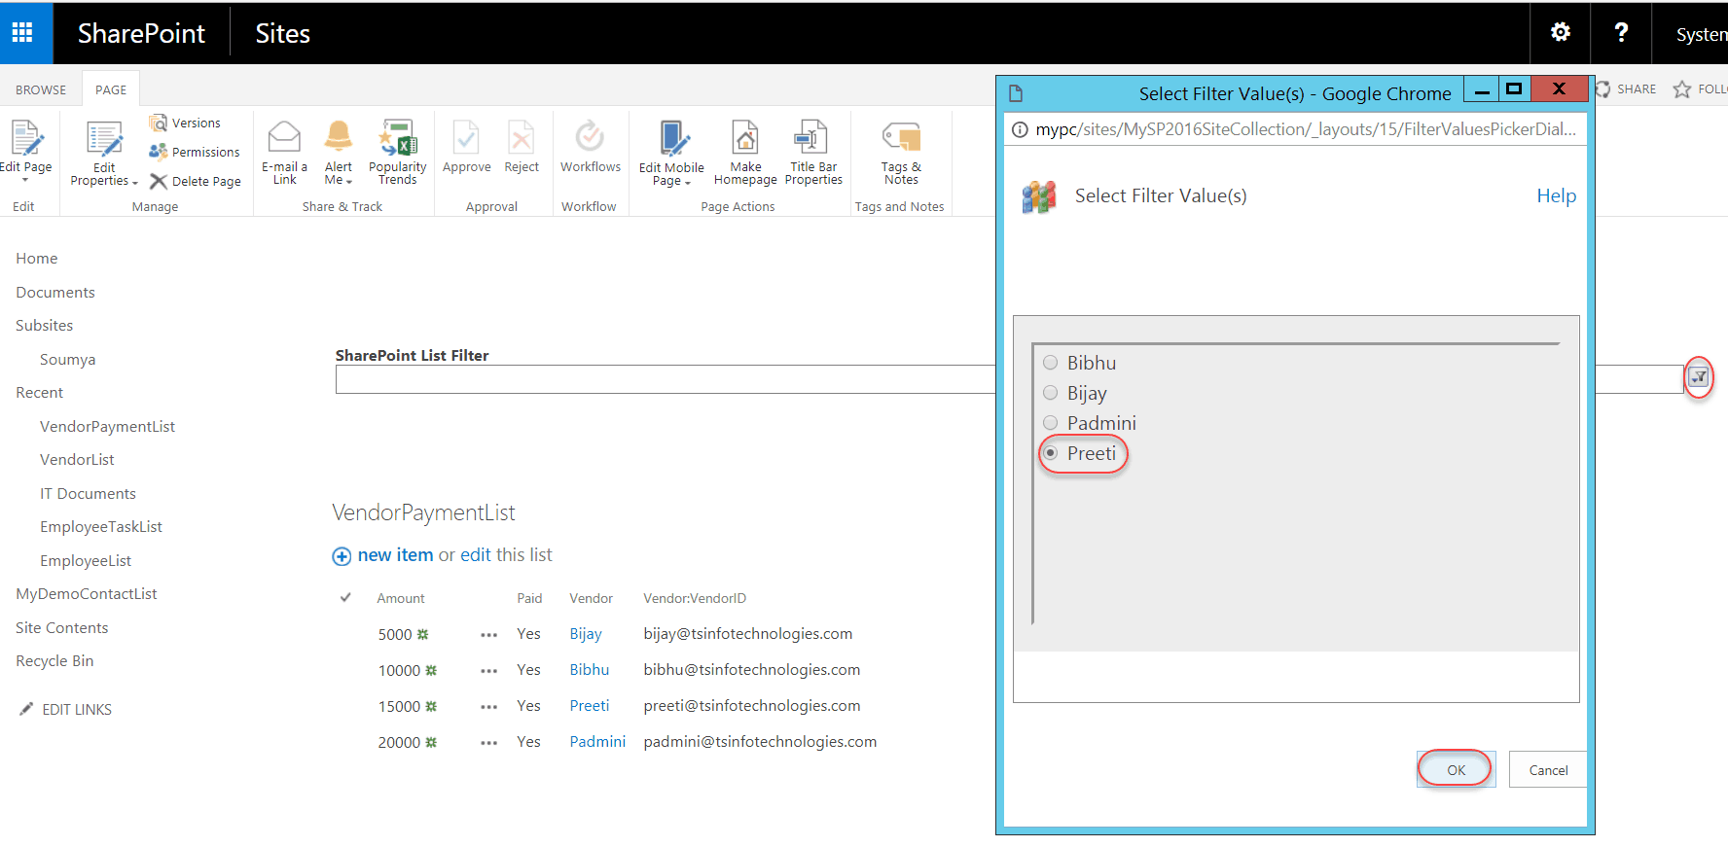Click the Alert Me bell icon
The width and height of the screenshot is (1728, 847).
(x=339, y=136)
